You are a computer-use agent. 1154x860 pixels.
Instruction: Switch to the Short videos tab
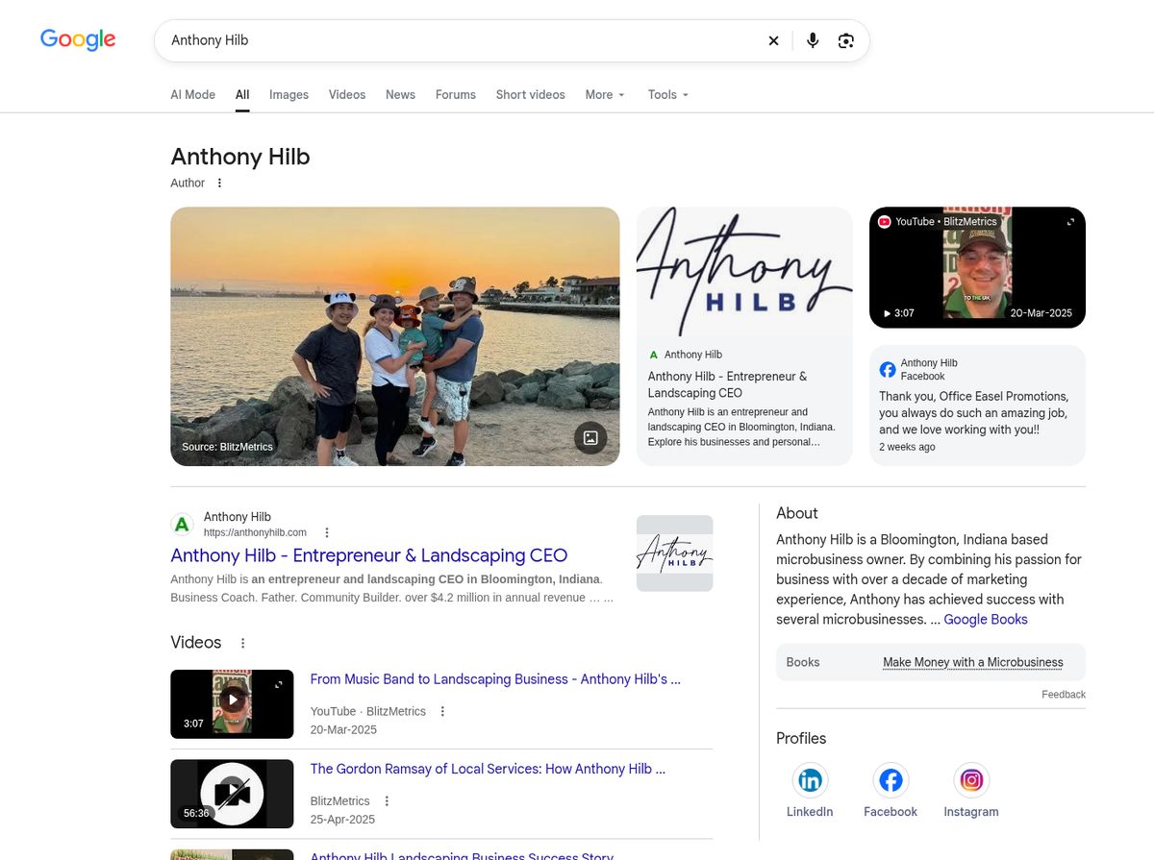coord(530,94)
